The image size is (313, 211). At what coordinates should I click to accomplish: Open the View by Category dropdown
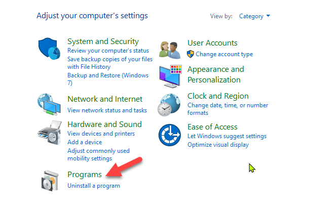pos(254,16)
